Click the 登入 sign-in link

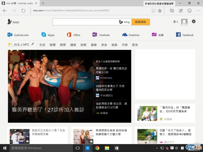(176, 22)
